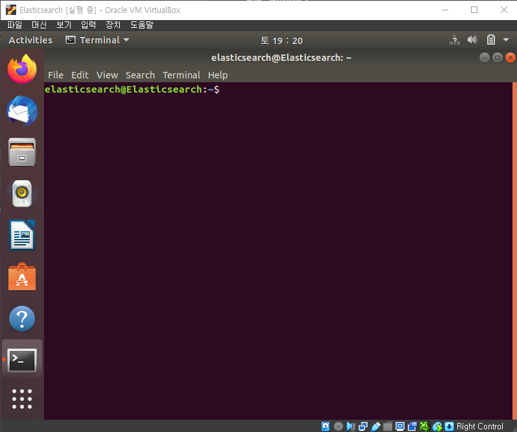Open the terminal Search menu
The image size is (517, 432).
click(140, 75)
